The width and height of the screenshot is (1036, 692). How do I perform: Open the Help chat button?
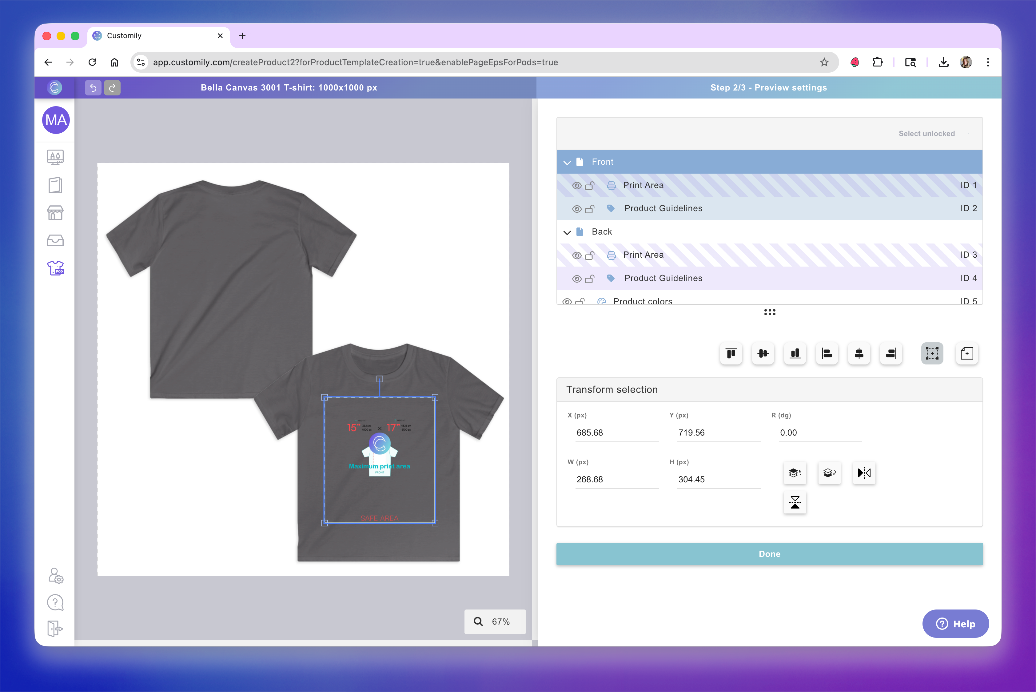(x=955, y=624)
